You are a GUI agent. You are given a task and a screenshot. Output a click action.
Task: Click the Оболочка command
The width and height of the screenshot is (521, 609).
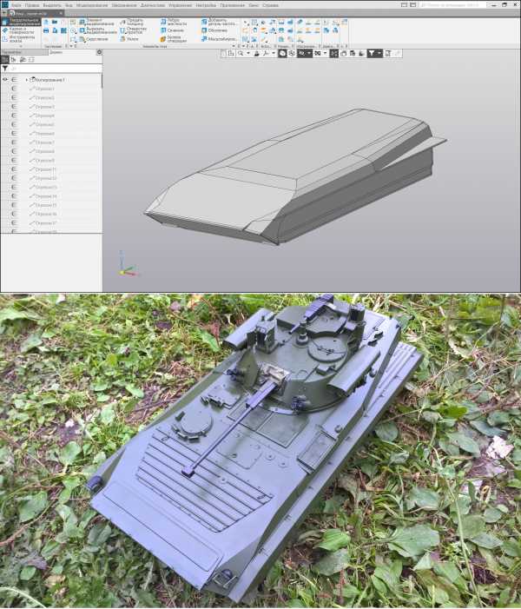point(214,30)
